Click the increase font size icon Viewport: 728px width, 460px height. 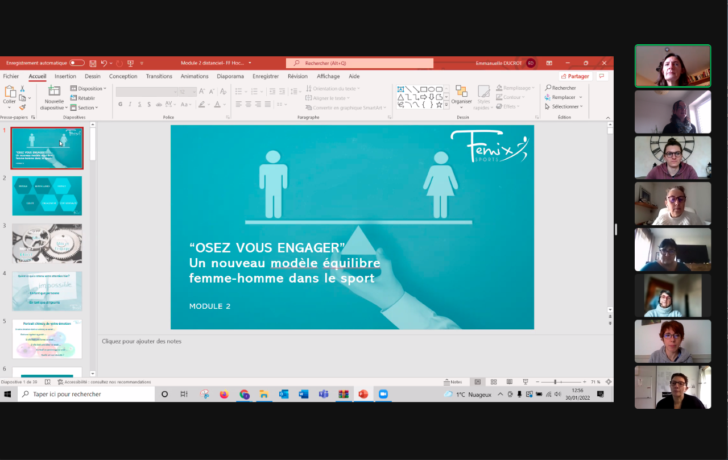[x=202, y=92]
